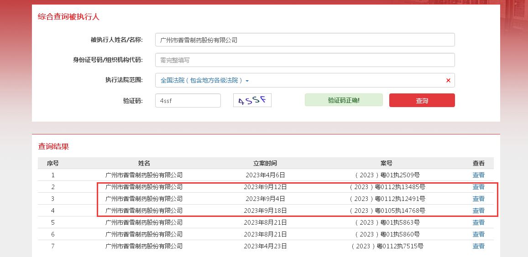Viewport: 528px width, 257px height.
Task: Open 查看 link for case 粤0105执14768号
Action: (479, 210)
